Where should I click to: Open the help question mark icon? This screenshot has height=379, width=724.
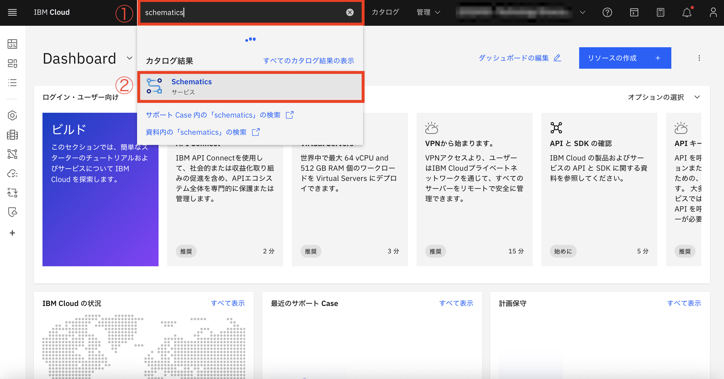click(x=607, y=12)
